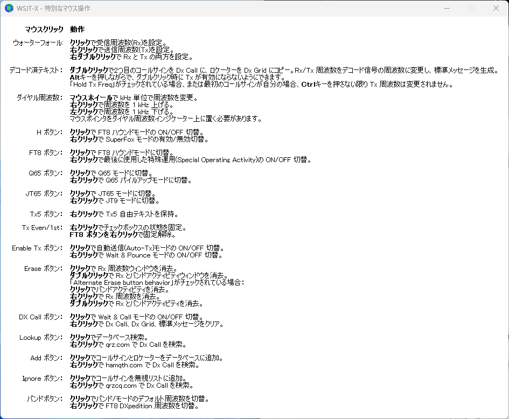Click the FT8 DXpedition 周波数を切替 line
The image size is (509, 419).
pyautogui.click(x=135, y=406)
